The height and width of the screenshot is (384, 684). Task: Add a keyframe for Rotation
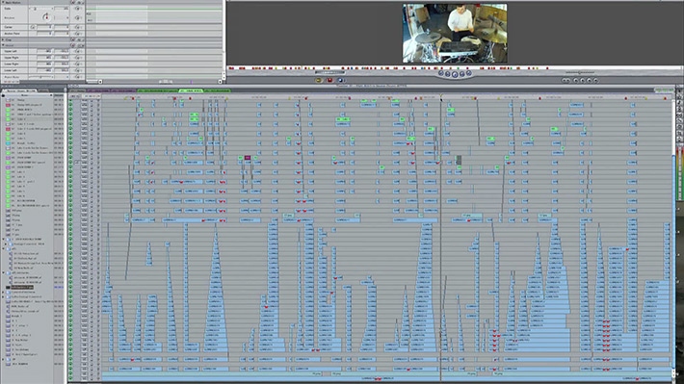[x=78, y=18]
